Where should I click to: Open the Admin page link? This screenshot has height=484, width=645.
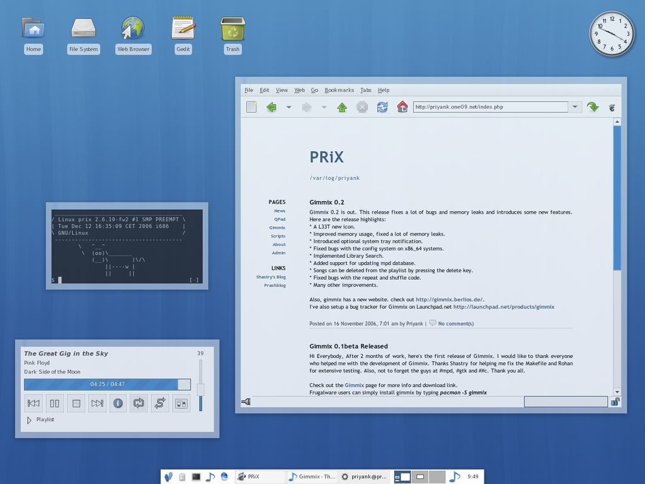pyautogui.click(x=278, y=253)
